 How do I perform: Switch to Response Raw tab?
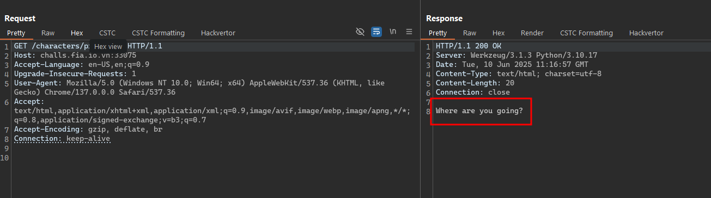tap(470, 33)
